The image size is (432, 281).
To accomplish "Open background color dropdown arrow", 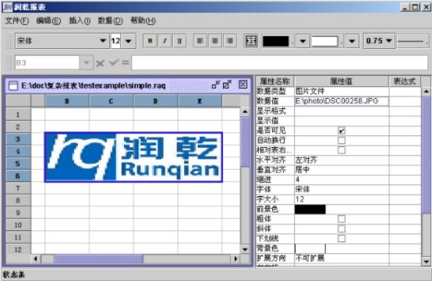I will click(352, 41).
